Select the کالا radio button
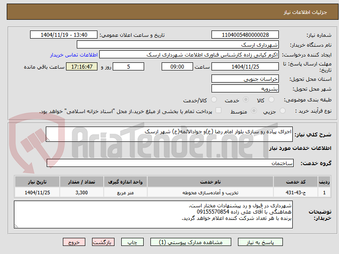This screenshot has height=254, width=339. pyautogui.click(x=271, y=100)
